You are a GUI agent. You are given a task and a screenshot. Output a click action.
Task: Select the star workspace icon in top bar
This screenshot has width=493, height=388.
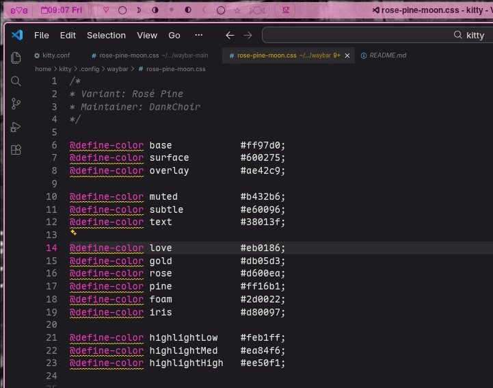point(237,11)
